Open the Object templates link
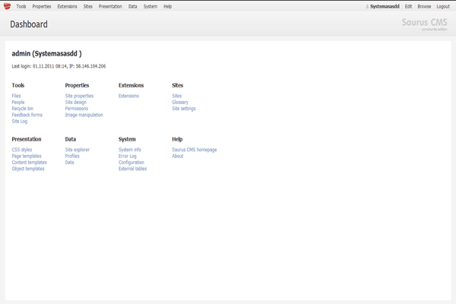The height and width of the screenshot is (304, 456). coord(28,169)
